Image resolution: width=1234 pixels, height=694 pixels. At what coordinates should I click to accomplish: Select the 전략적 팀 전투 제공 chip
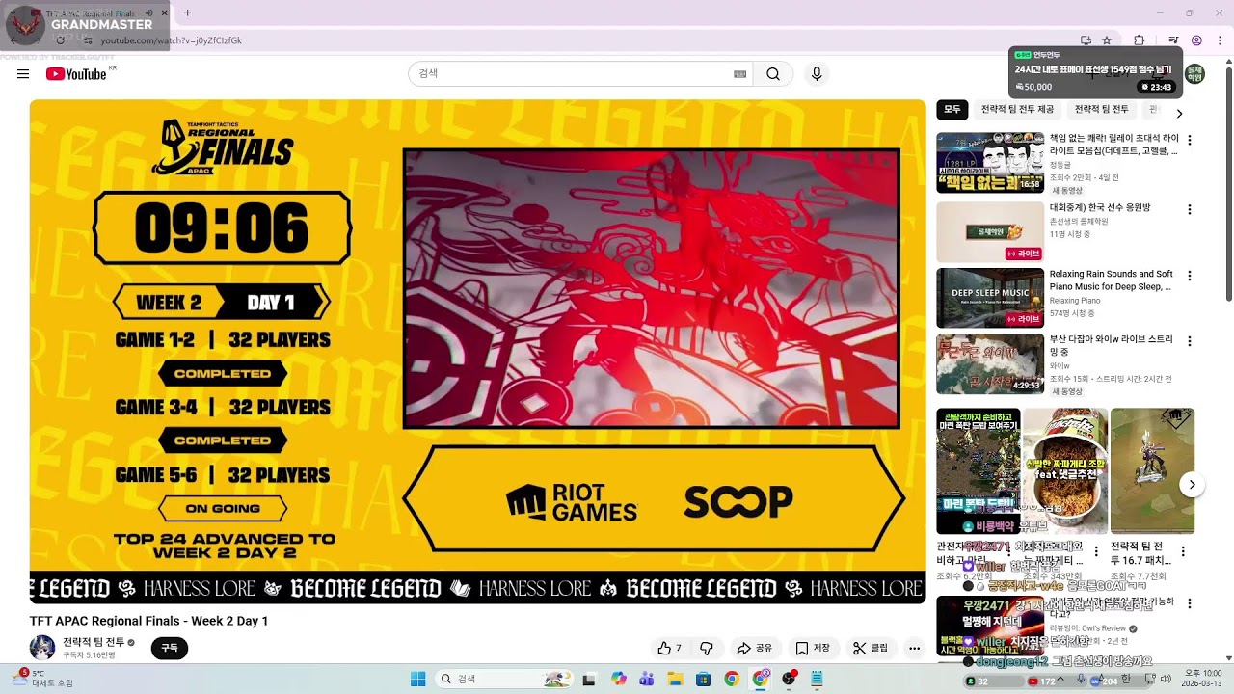tap(1017, 110)
